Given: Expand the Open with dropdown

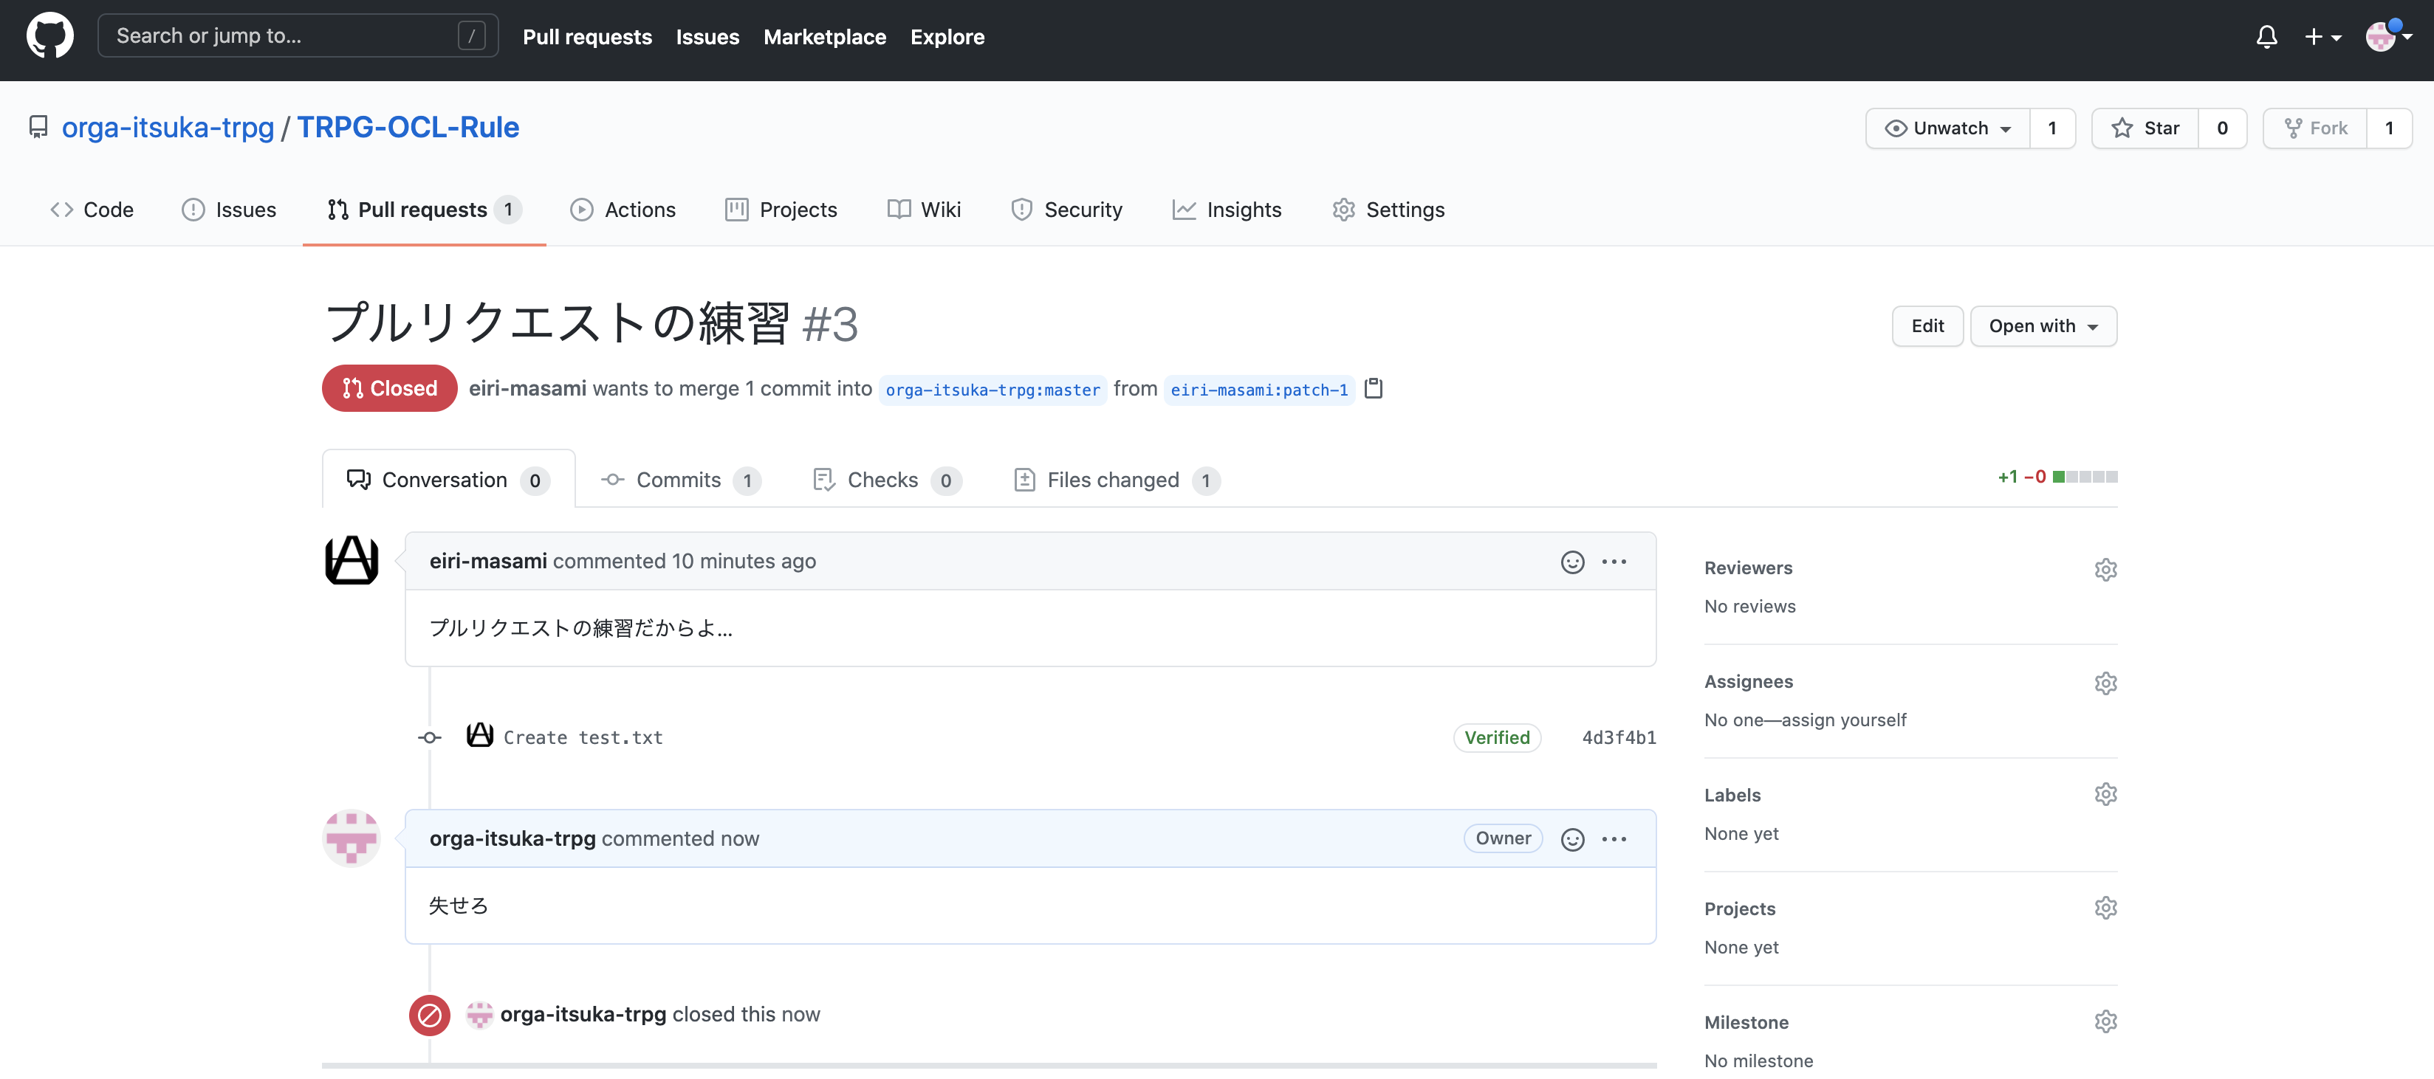Looking at the screenshot, I should pos(2043,325).
